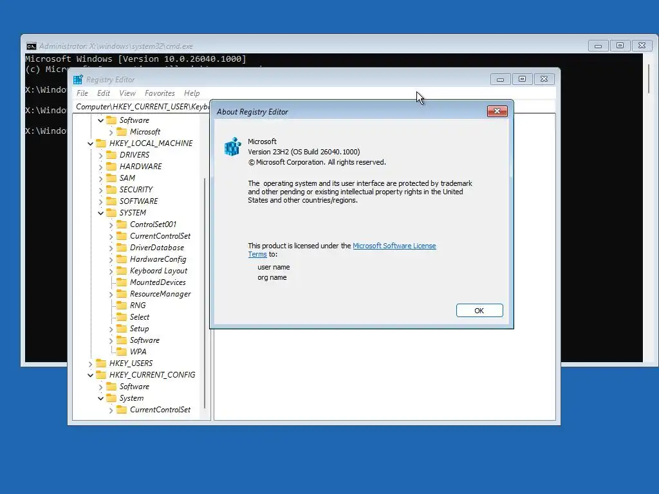
Task: Select the HKEY_CURRENT_CONFIG folder icon
Action: (x=101, y=375)
